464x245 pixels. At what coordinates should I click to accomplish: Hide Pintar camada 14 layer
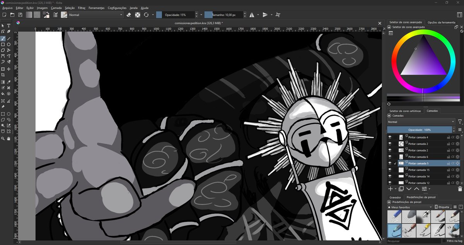click(x=390, y=176)
